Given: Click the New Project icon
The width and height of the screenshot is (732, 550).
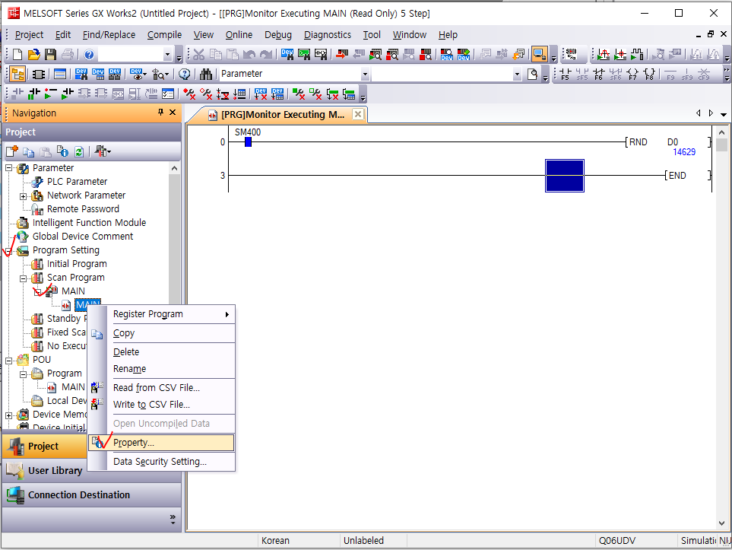Looking at the screenshot, I should point(17,55).
